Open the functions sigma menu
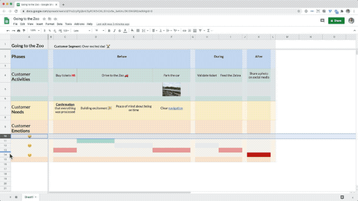The width and height of the screenshot is (358, 201). click(x=209, y=31)
